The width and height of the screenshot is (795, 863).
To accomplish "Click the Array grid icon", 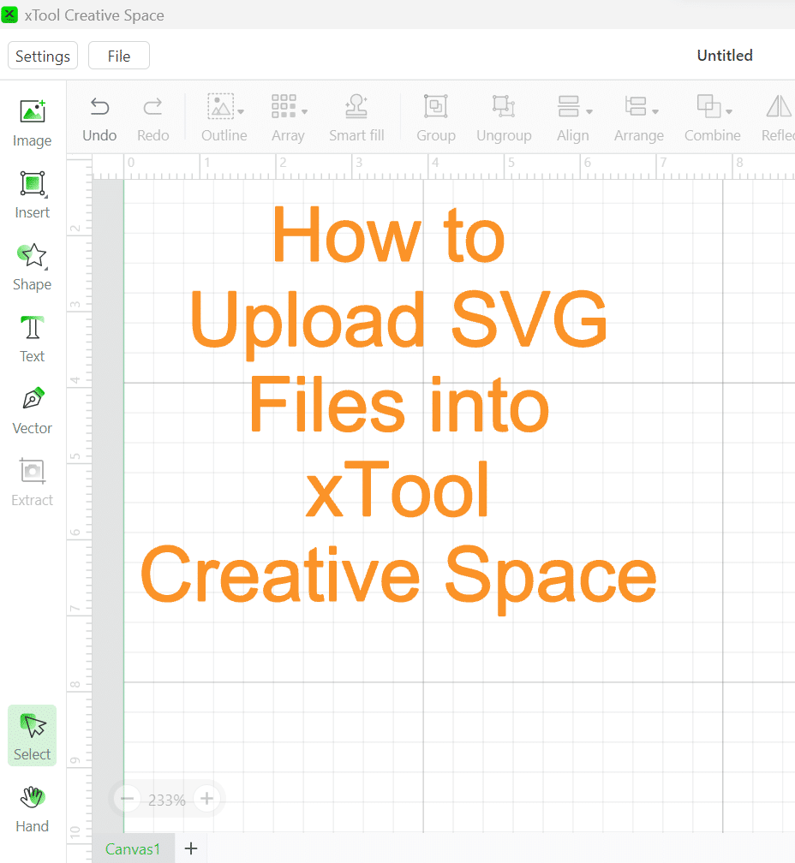I will point(284,106).
